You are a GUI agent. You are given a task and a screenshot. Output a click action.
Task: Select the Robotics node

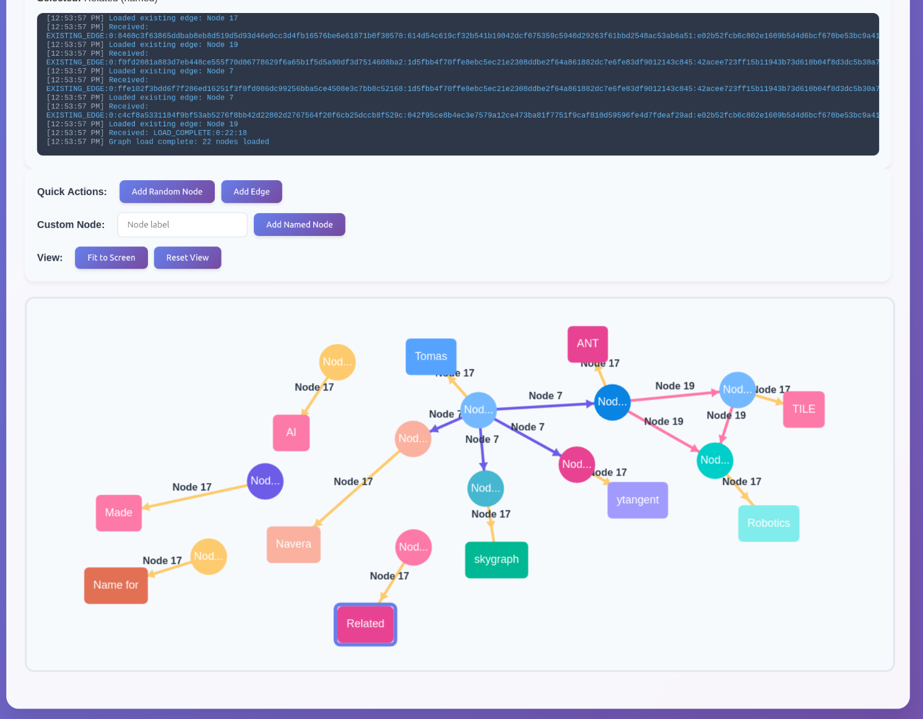pyautogui.click(x=768, y=523)
